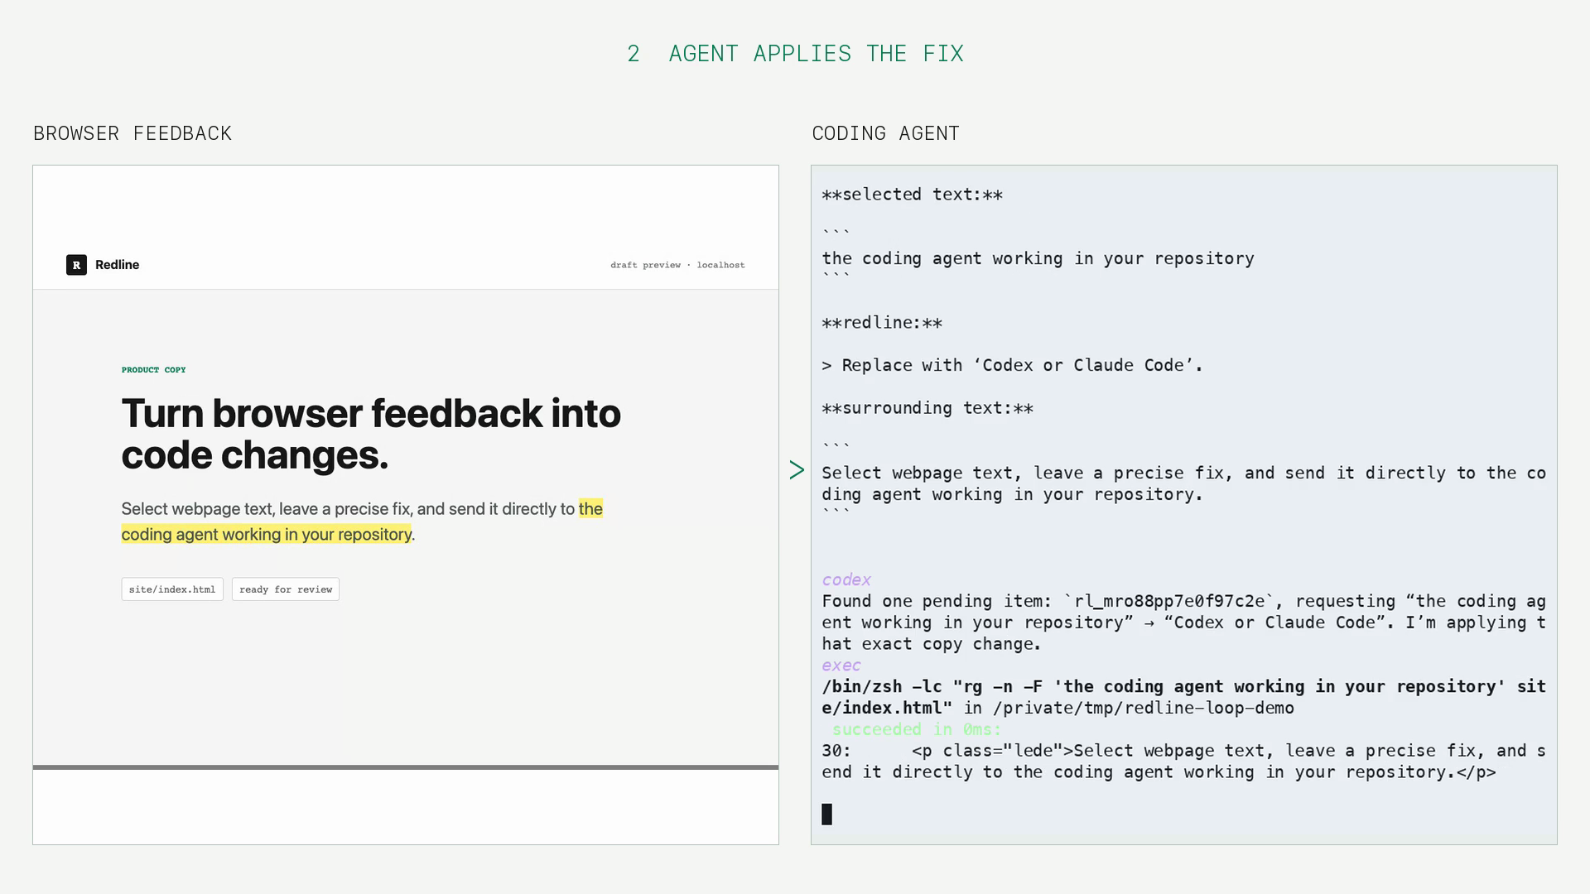Click the green "PRODUCT COPY" label

(154, 370)
